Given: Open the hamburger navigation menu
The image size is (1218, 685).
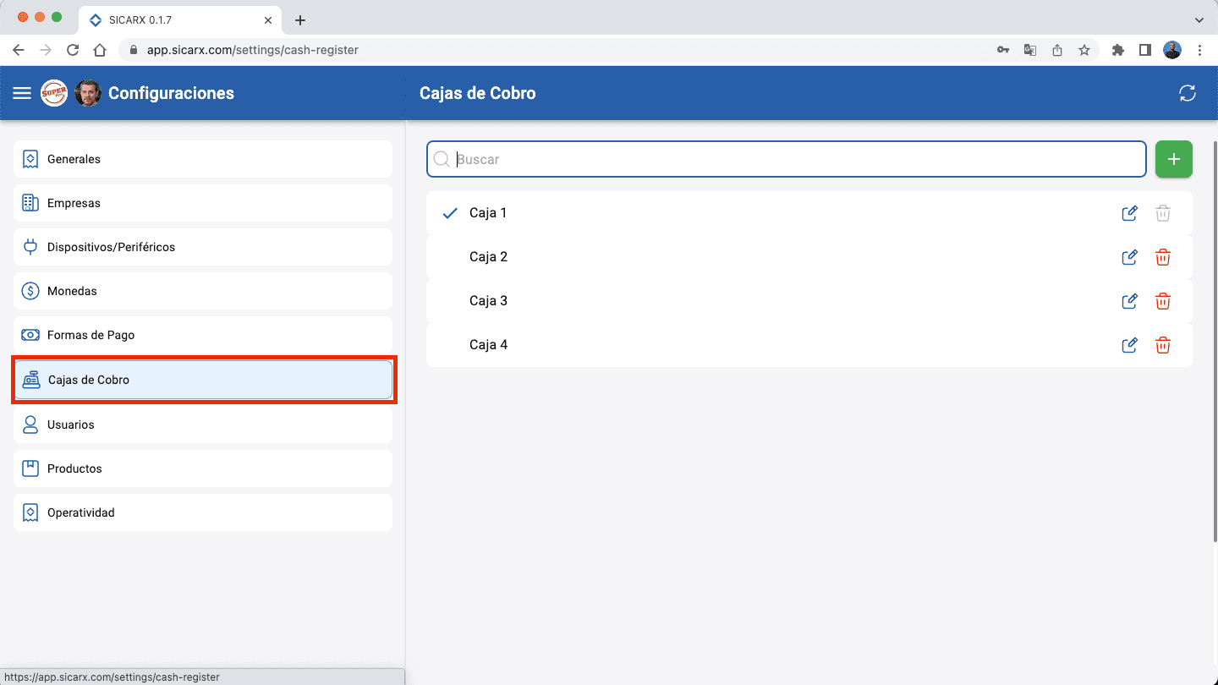Looking at the screenshot, I should coord(21,93).
